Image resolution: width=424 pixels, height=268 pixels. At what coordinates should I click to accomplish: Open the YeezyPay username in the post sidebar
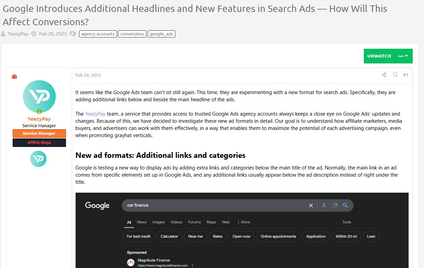tap(39, 119)
